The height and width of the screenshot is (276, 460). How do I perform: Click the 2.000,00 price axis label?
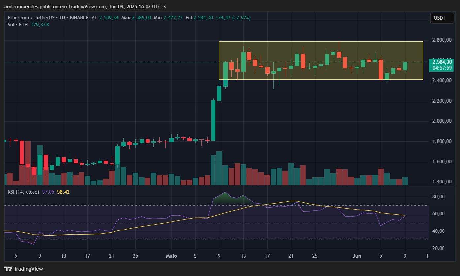442,121
